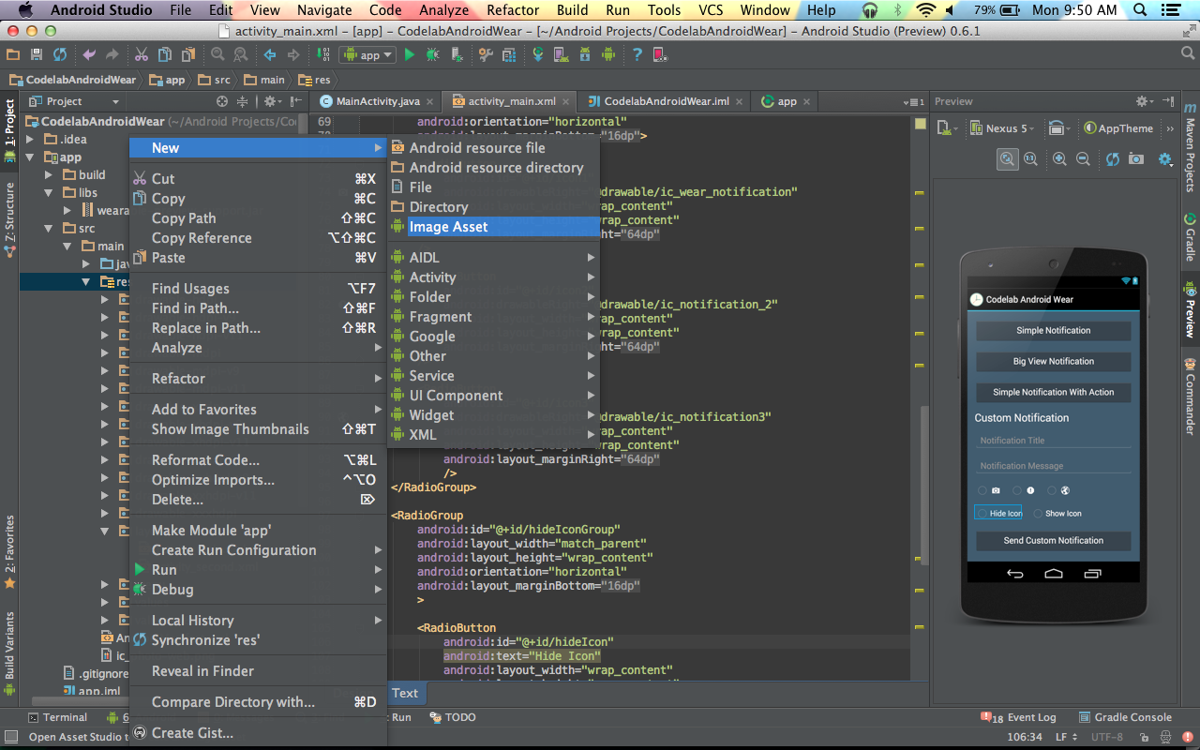Click the Find magnifier toolbar icon

[x=217, y=55]
